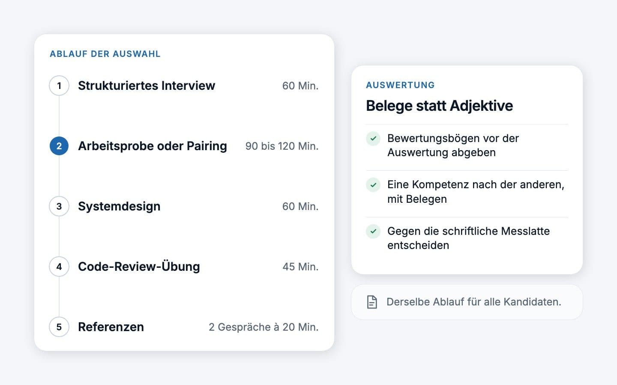Click the AUSWERTUNG label
This screenshot has height=385, width=617.
(400, 85)
